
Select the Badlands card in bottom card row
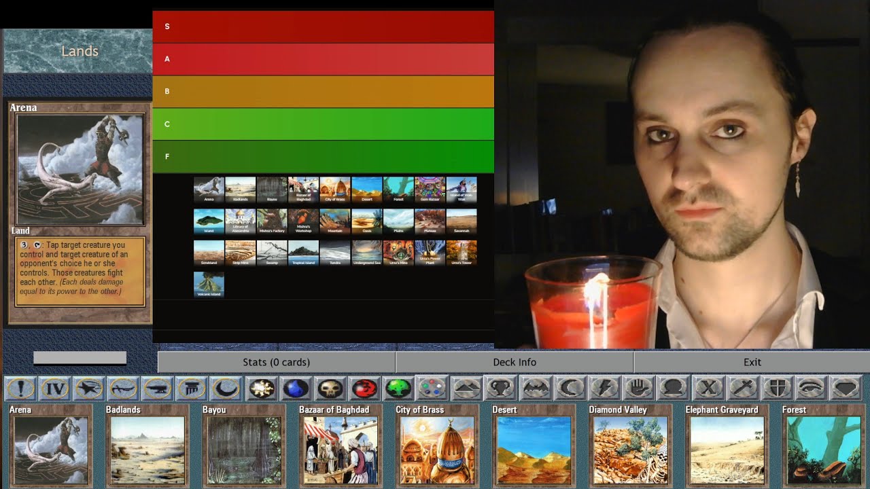pos(147,446)
